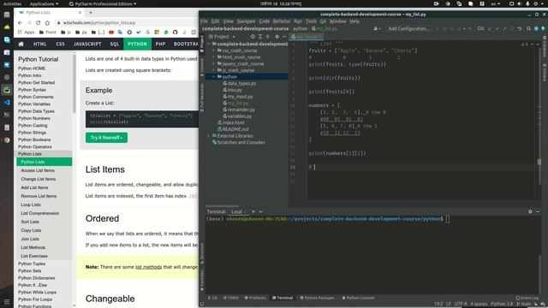Open Project view type dropdown
Viewport: 548px width, 308px height.
pos(222,37)
